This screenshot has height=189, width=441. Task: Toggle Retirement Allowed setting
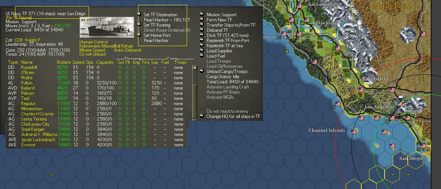pos(97,46)
